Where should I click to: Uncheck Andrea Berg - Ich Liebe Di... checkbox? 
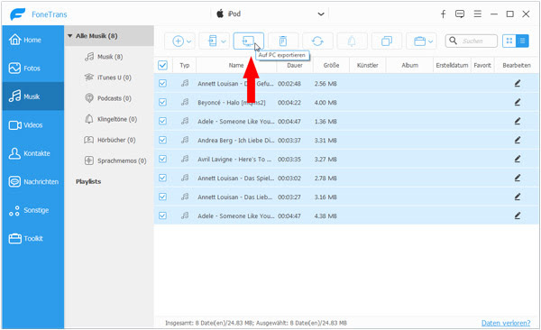coord(162,140)
